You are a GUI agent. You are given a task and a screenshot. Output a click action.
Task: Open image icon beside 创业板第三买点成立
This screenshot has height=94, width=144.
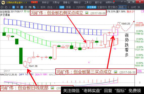[116, 72]
